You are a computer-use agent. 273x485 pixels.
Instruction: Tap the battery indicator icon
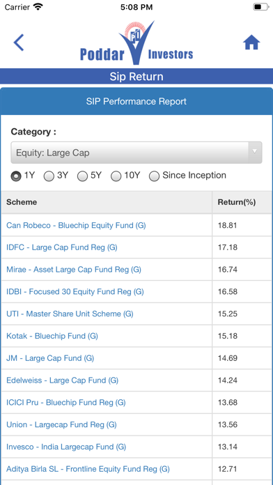coord(261,7)
